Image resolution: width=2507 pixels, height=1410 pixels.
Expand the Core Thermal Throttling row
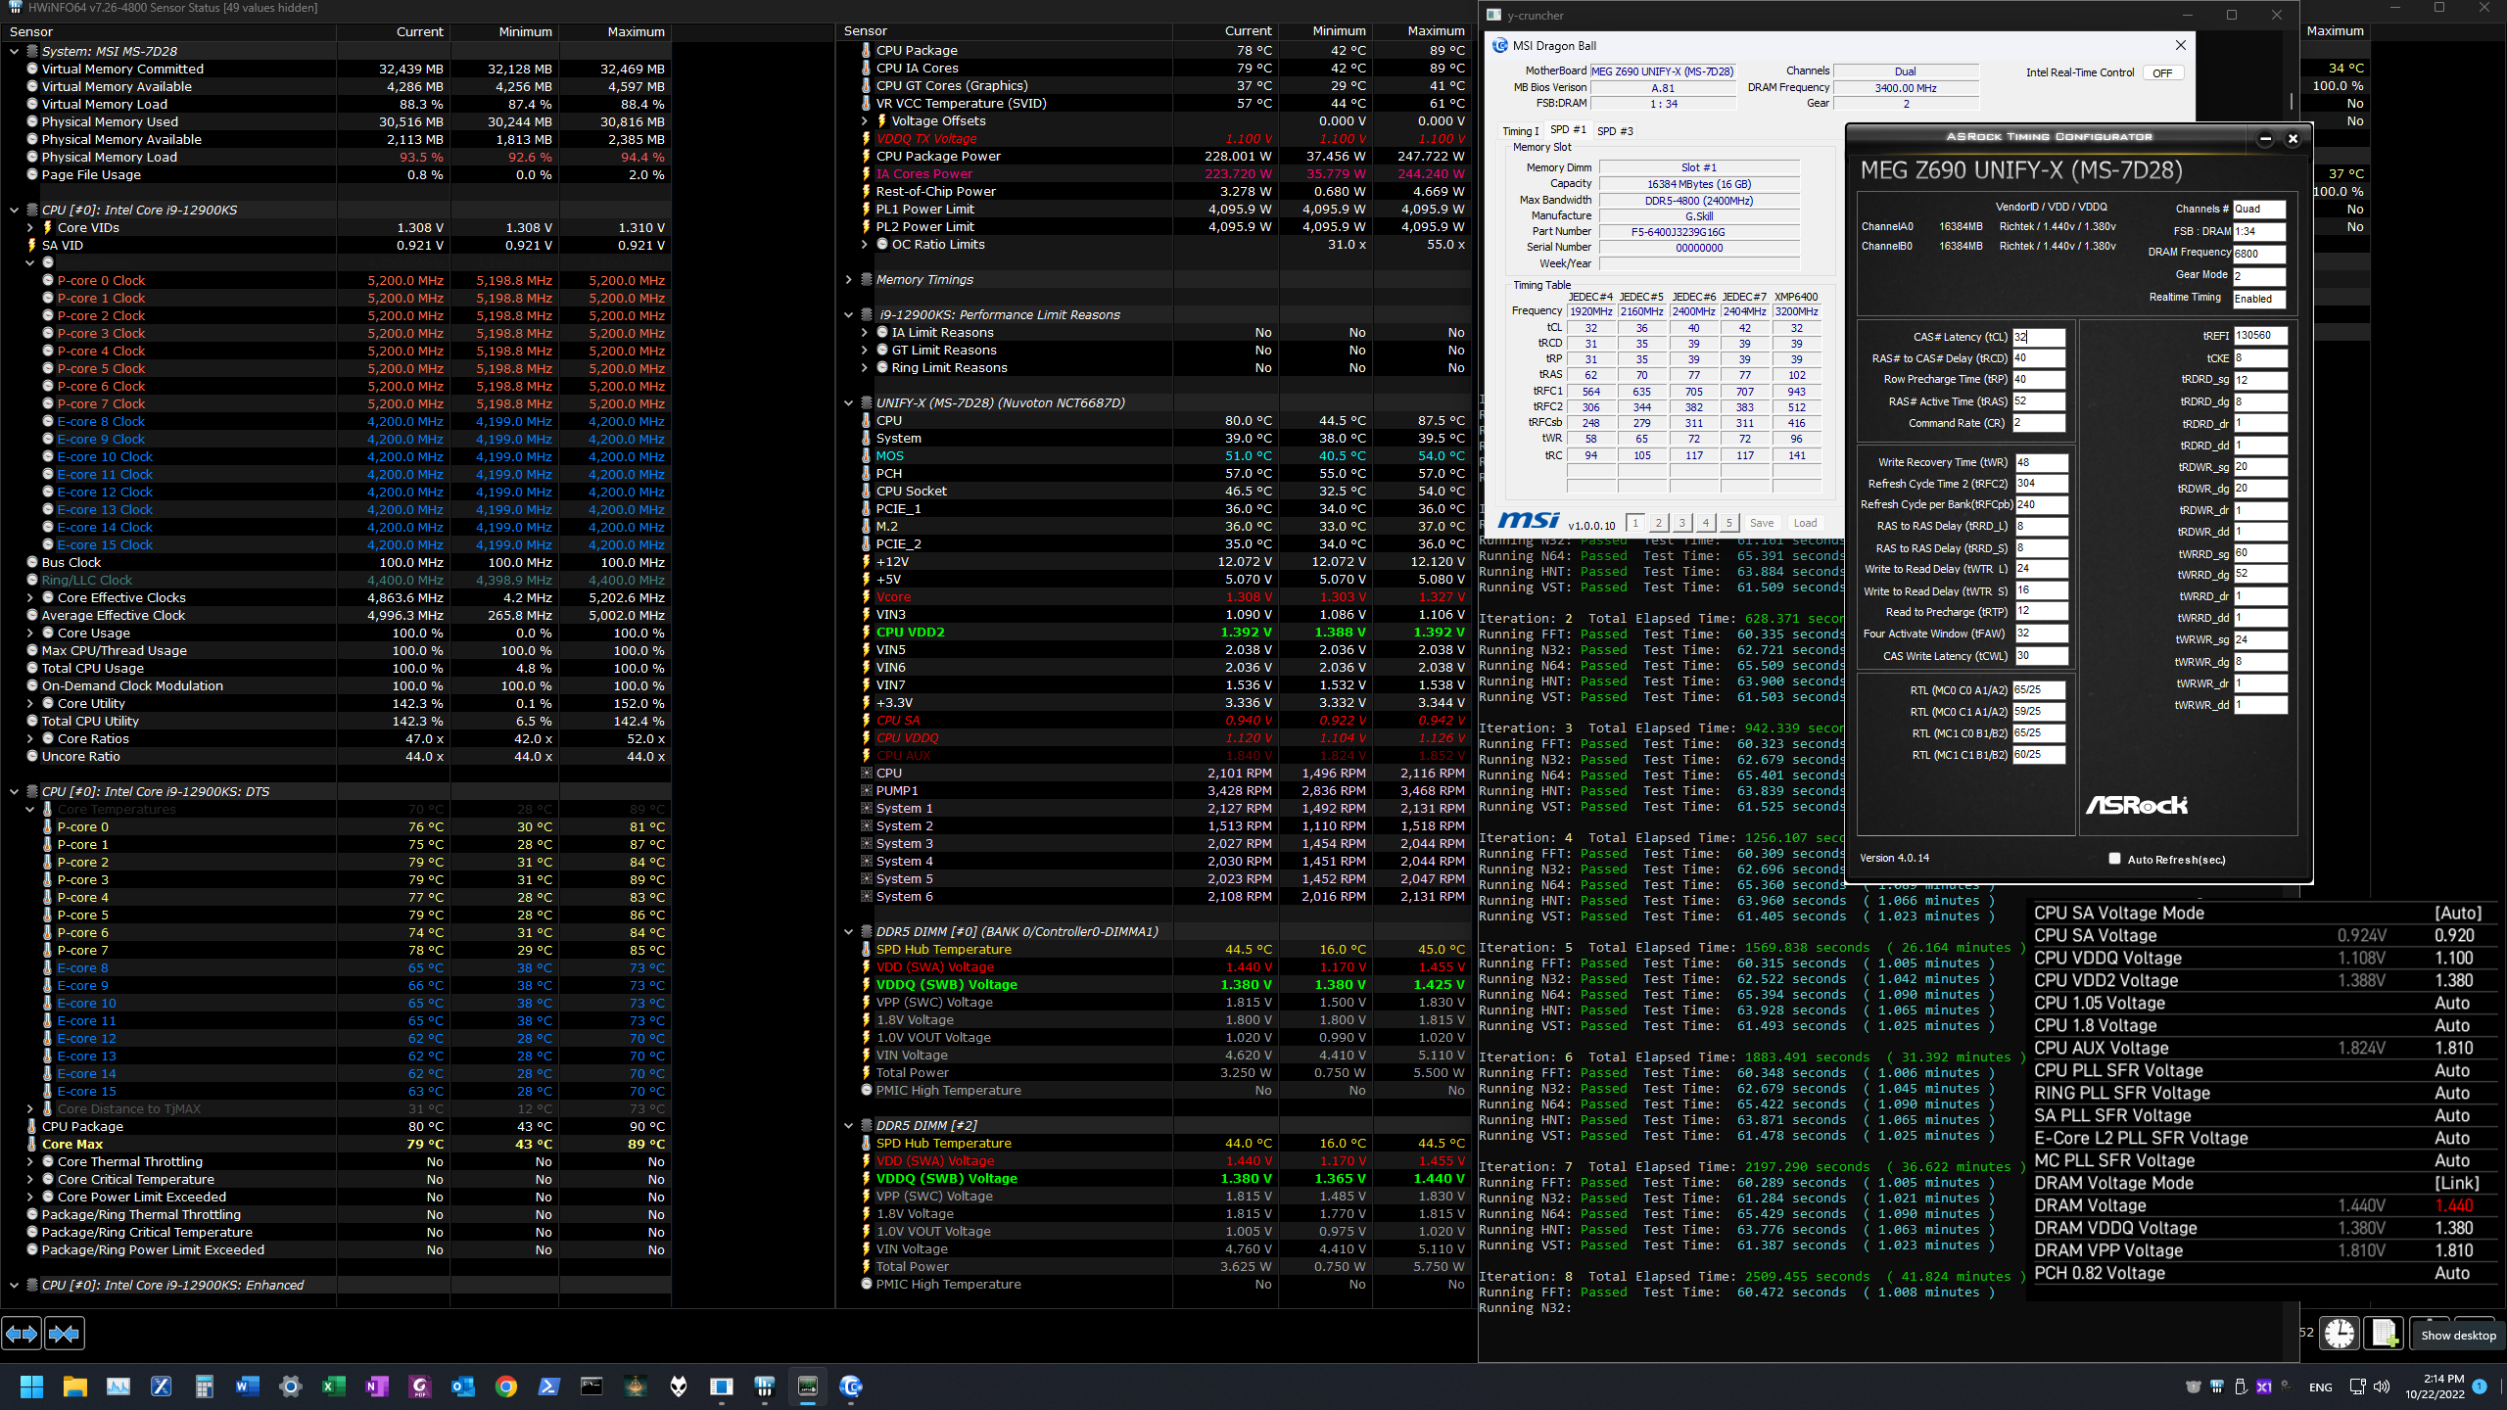pos(30,1162)
